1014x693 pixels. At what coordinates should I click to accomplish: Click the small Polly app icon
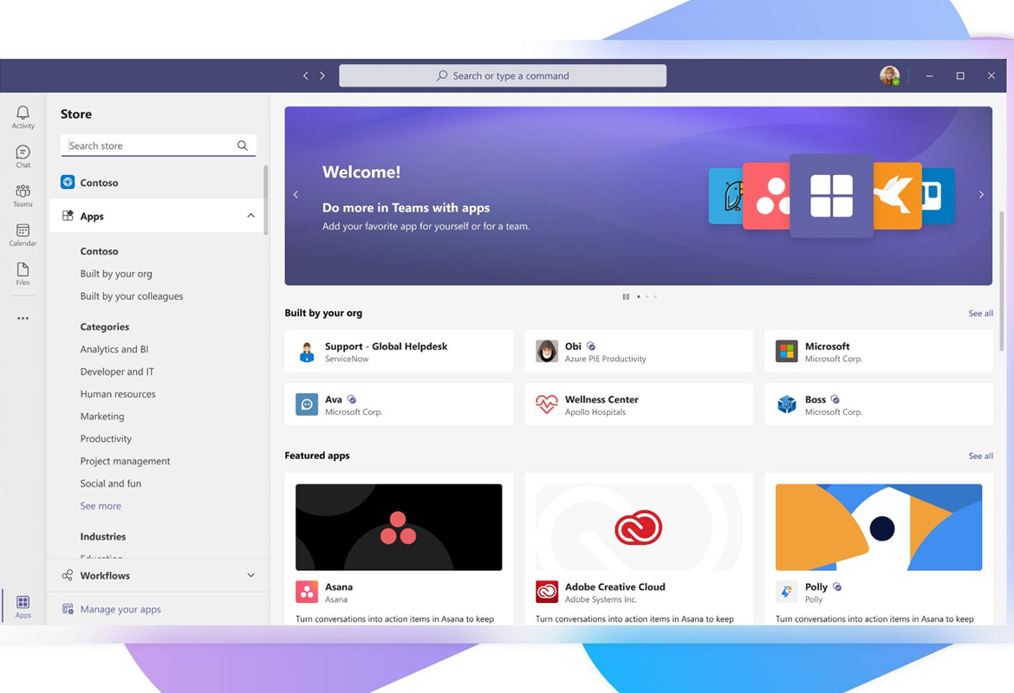point(786,593)
